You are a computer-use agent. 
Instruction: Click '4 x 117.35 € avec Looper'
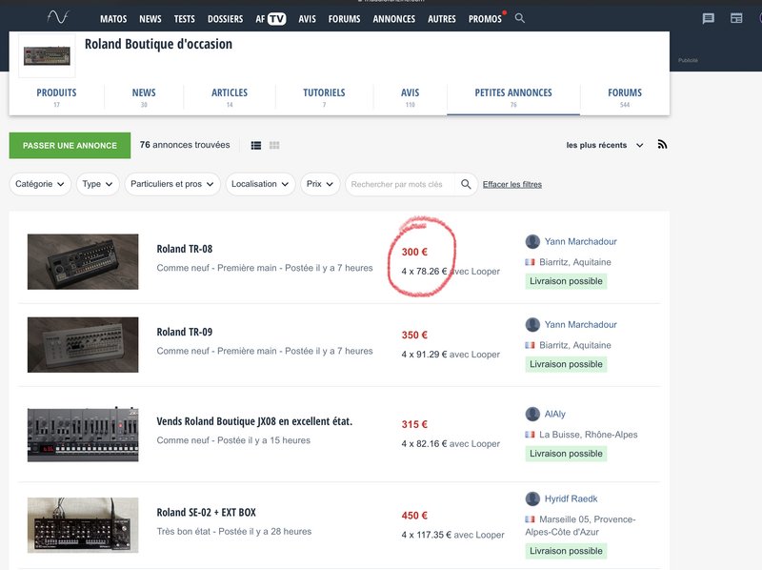(x=453, y=535)
